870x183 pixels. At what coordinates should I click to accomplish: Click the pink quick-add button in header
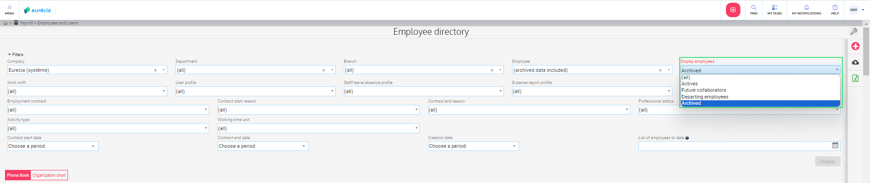click(x=733, y=10)
